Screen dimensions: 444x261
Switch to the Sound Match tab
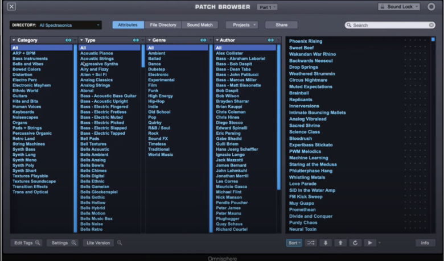tap(200, 25)
